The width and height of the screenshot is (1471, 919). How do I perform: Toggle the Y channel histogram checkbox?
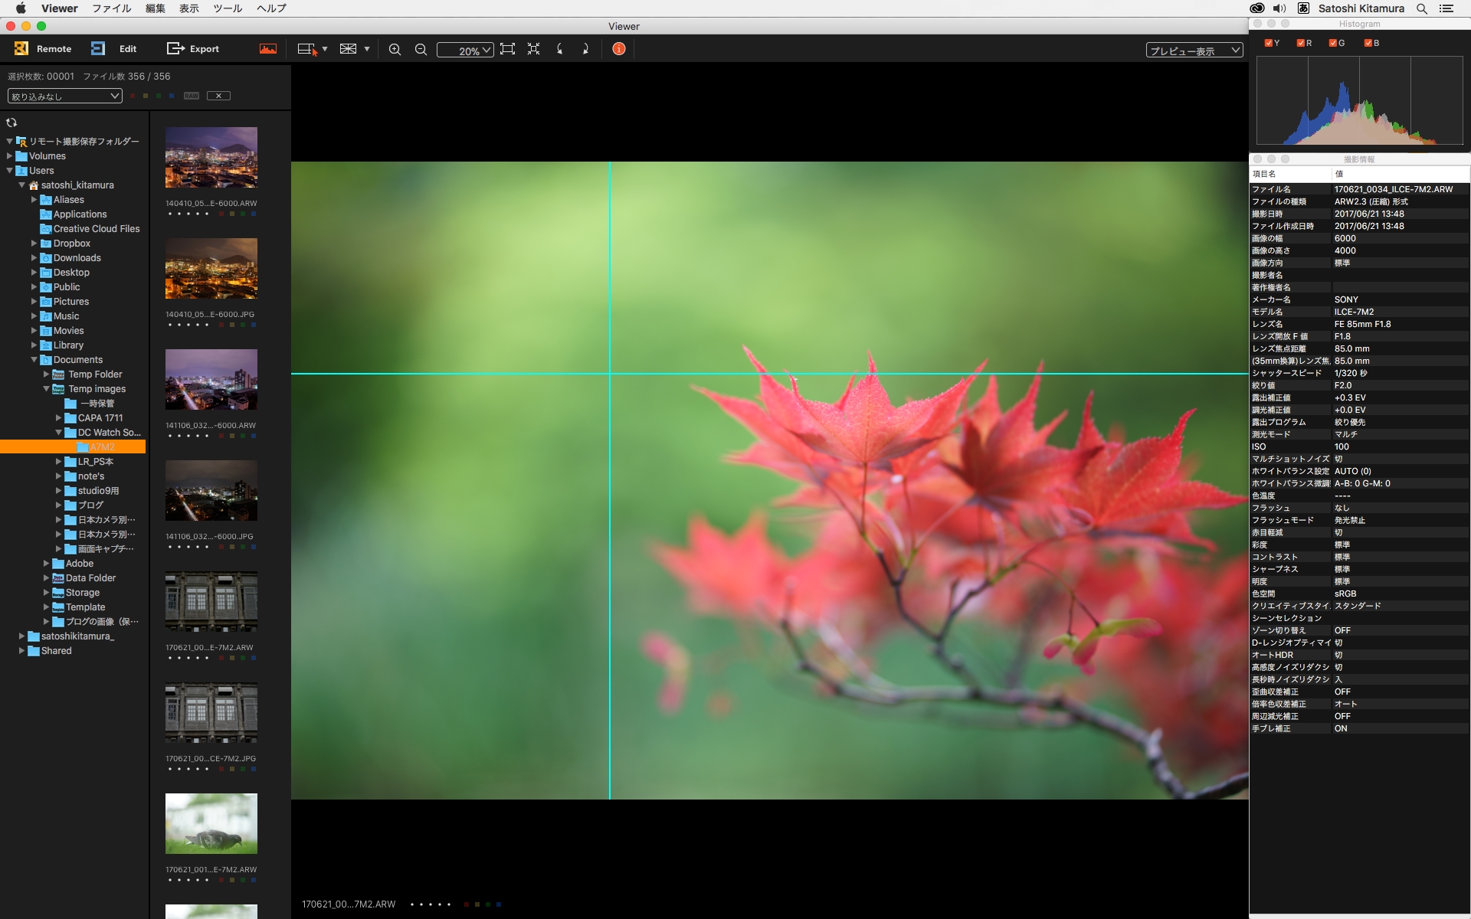1269,43
